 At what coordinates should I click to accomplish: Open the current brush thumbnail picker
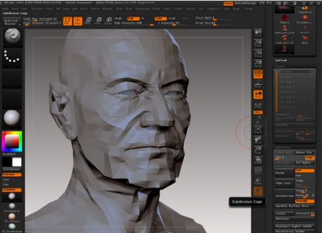point(12,38)
